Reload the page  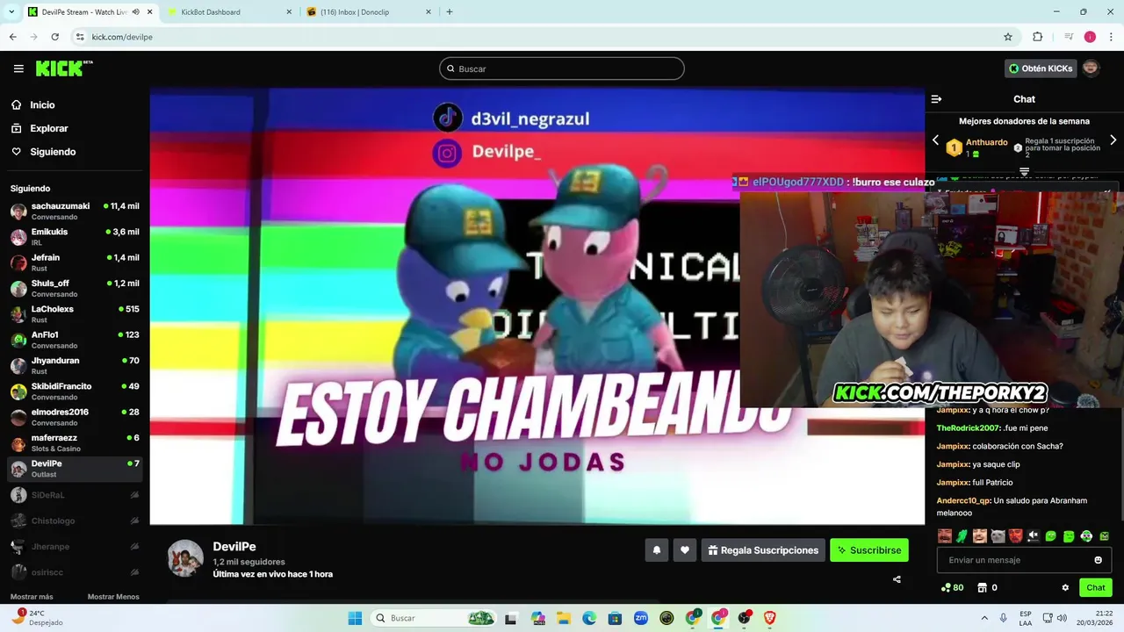[x=54, y=37]
